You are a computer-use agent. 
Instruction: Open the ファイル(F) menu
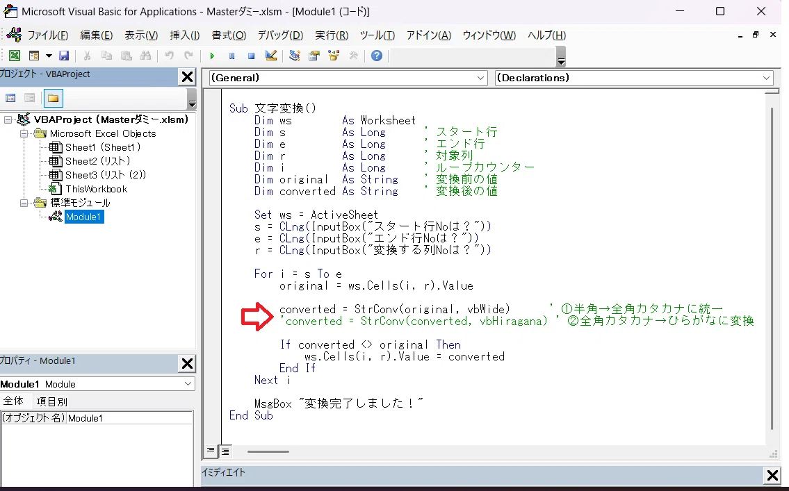point(47,35)
